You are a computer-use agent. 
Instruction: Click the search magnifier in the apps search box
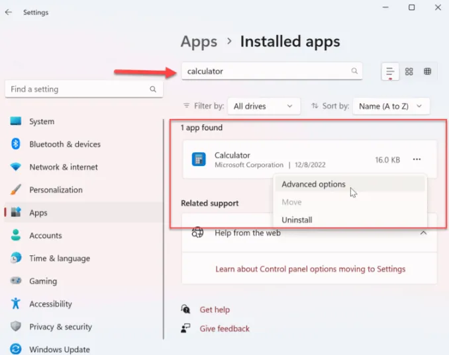pos(354,71)
